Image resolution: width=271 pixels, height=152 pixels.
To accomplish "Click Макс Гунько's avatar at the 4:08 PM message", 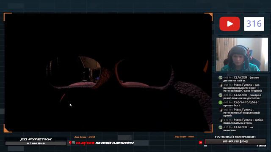I will pyautogui.click(x=220, y=85).
